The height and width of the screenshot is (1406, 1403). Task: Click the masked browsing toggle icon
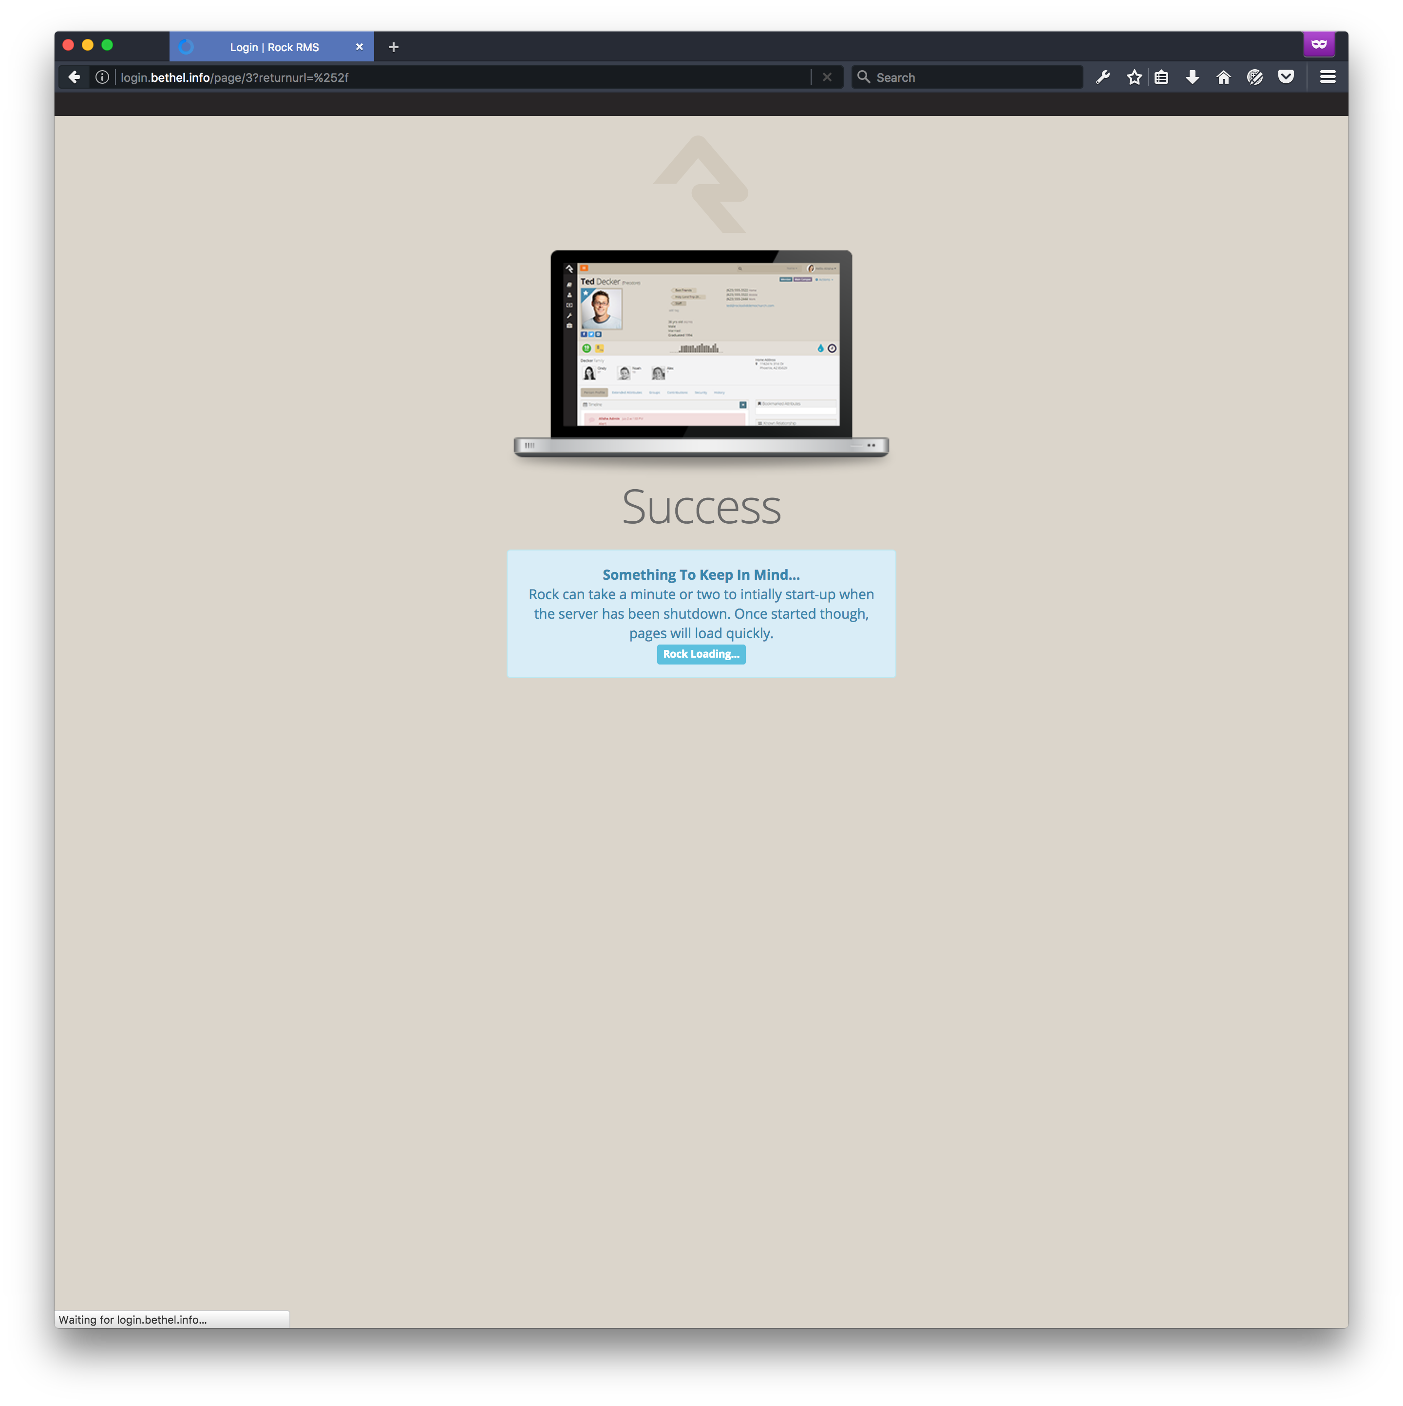point(1320,45)
